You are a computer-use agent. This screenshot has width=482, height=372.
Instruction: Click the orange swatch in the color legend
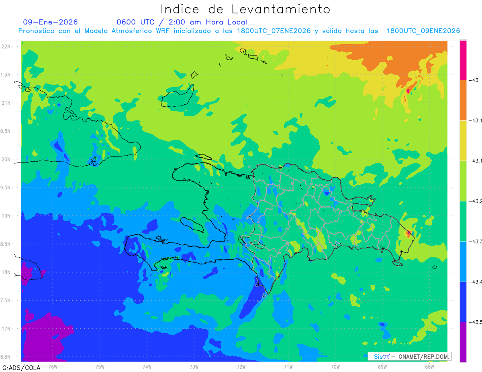point(463,100)
